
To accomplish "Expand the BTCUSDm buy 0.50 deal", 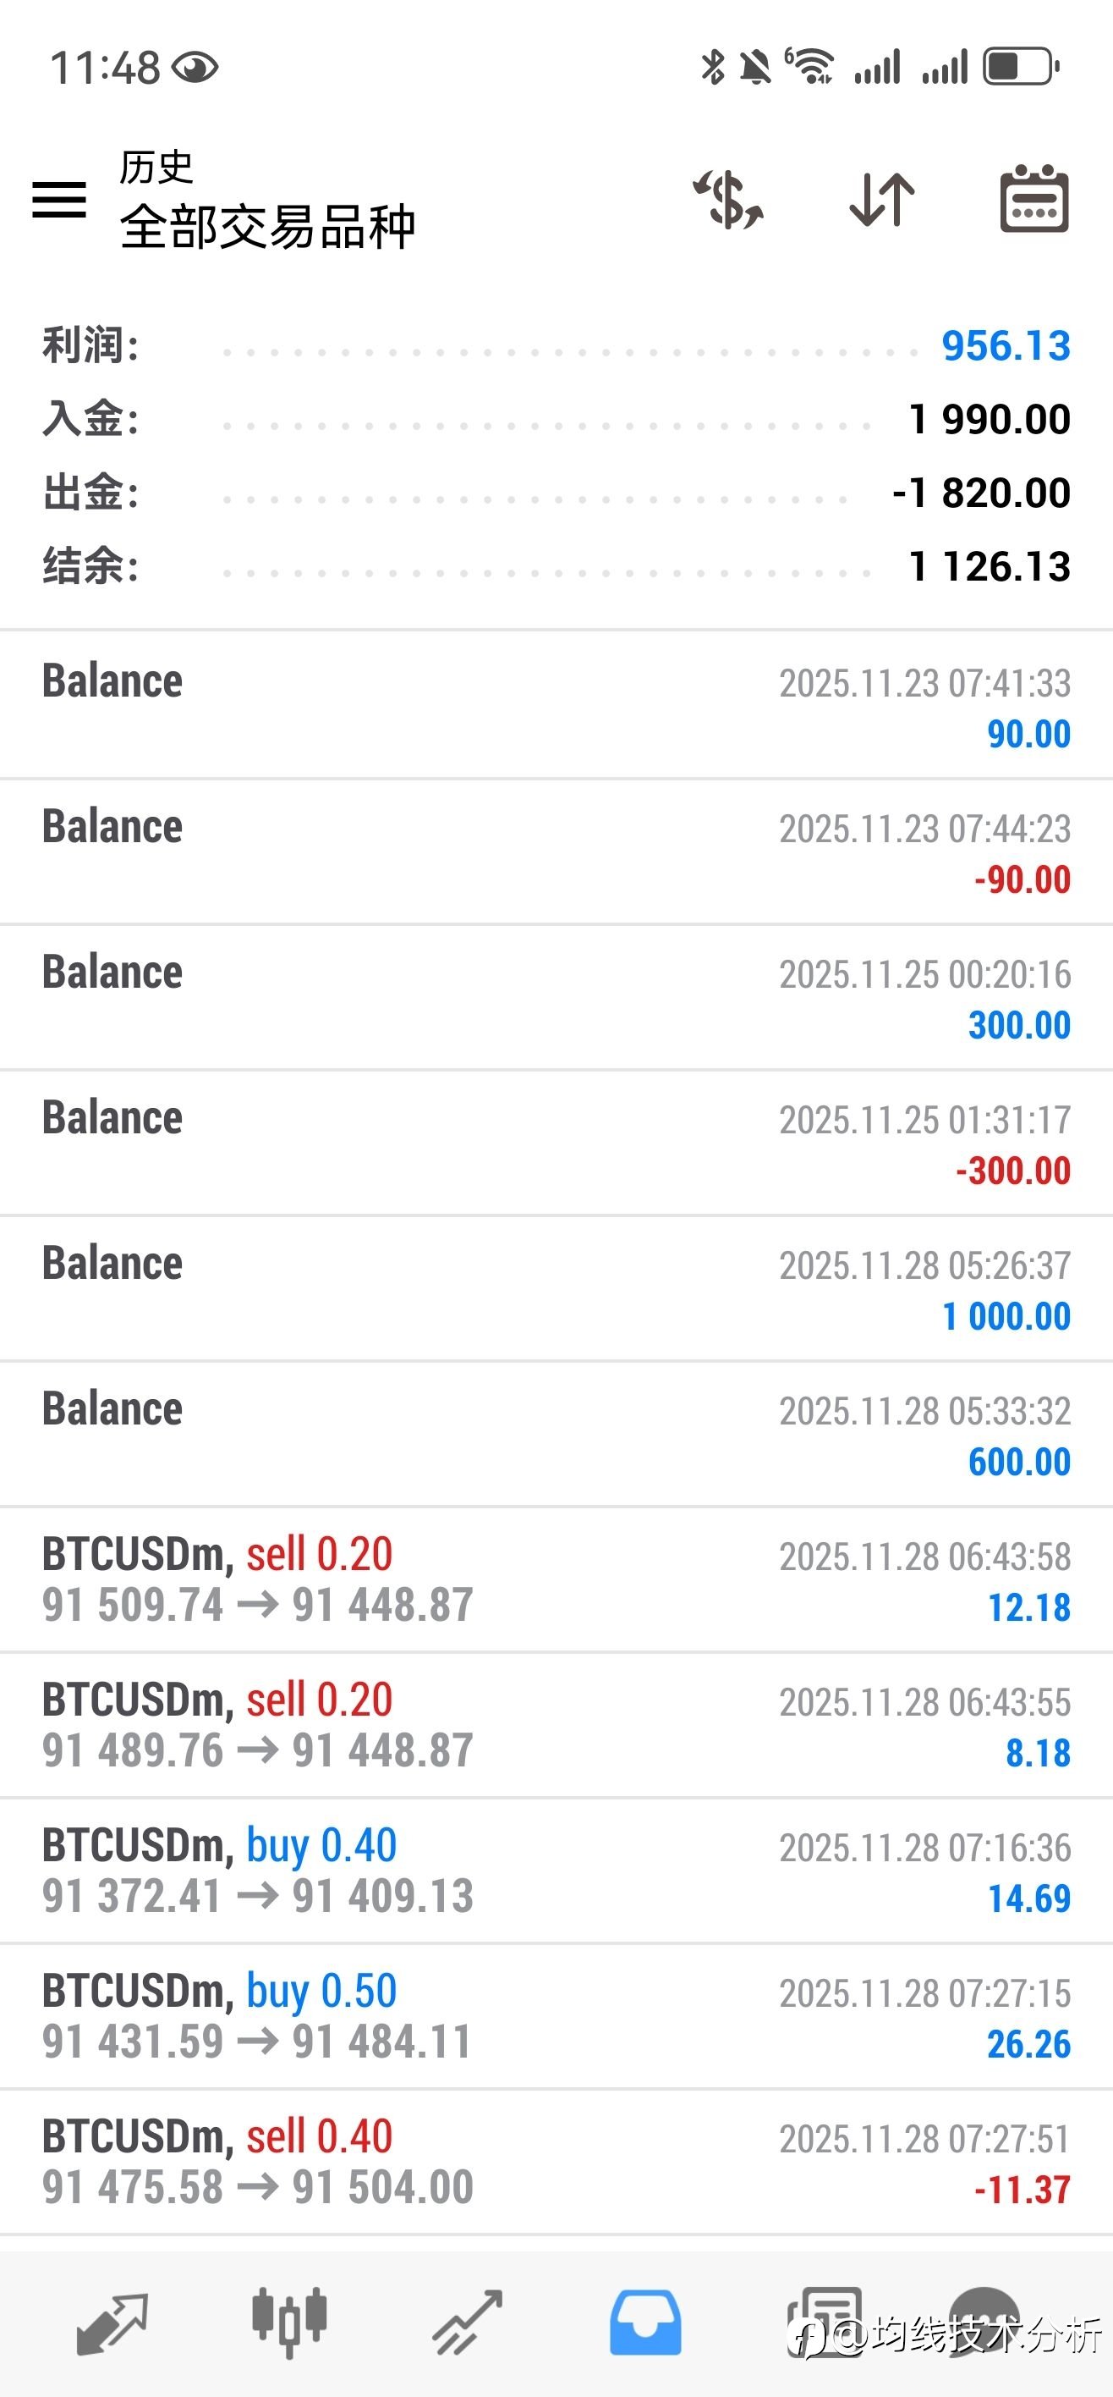I will (556, 2016).
